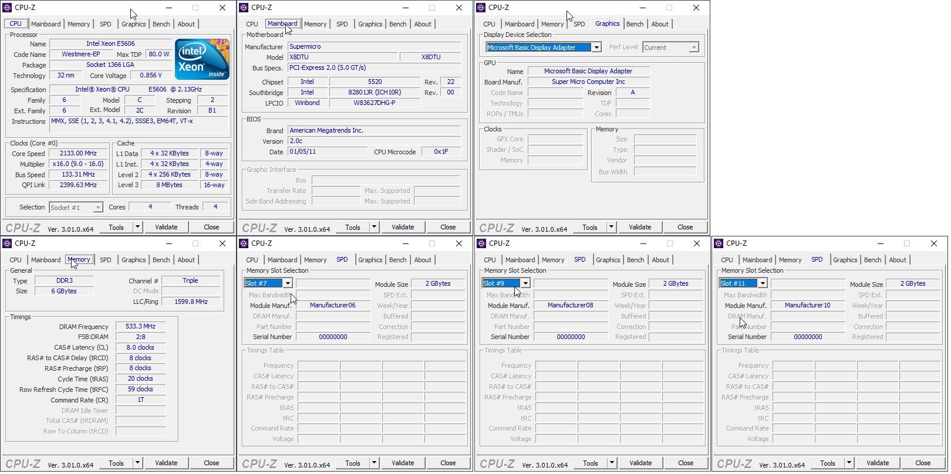
Task: Click the CPU-Z title icon in the Slot #11 window
Action: pos(719,243)
